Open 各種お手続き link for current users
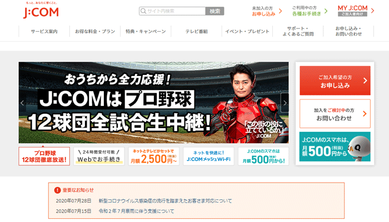 310,11
